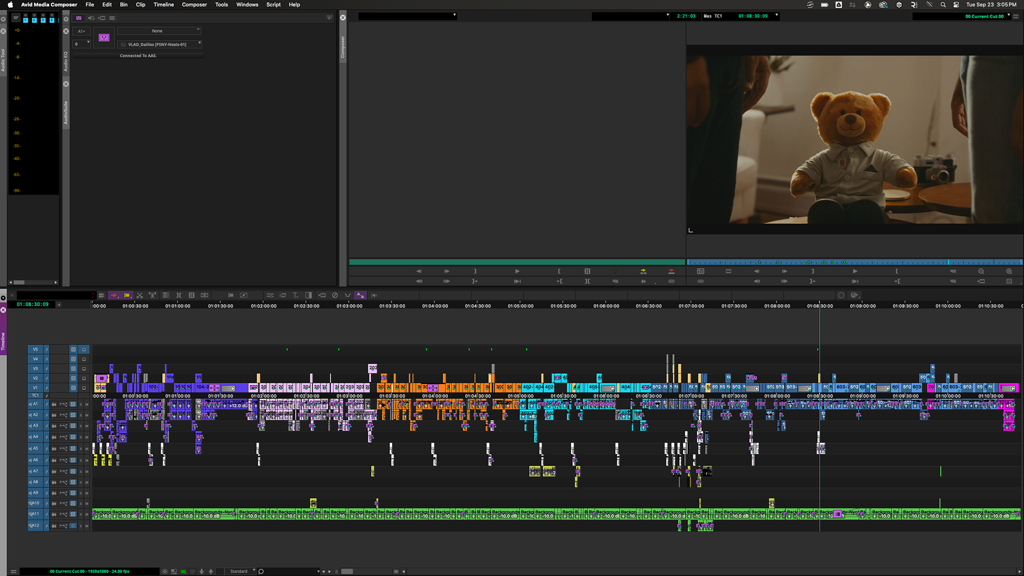Viewport: 1024px width, 576px height.
Task: Click the A11 audio track selector
Action: click(35, 514)
